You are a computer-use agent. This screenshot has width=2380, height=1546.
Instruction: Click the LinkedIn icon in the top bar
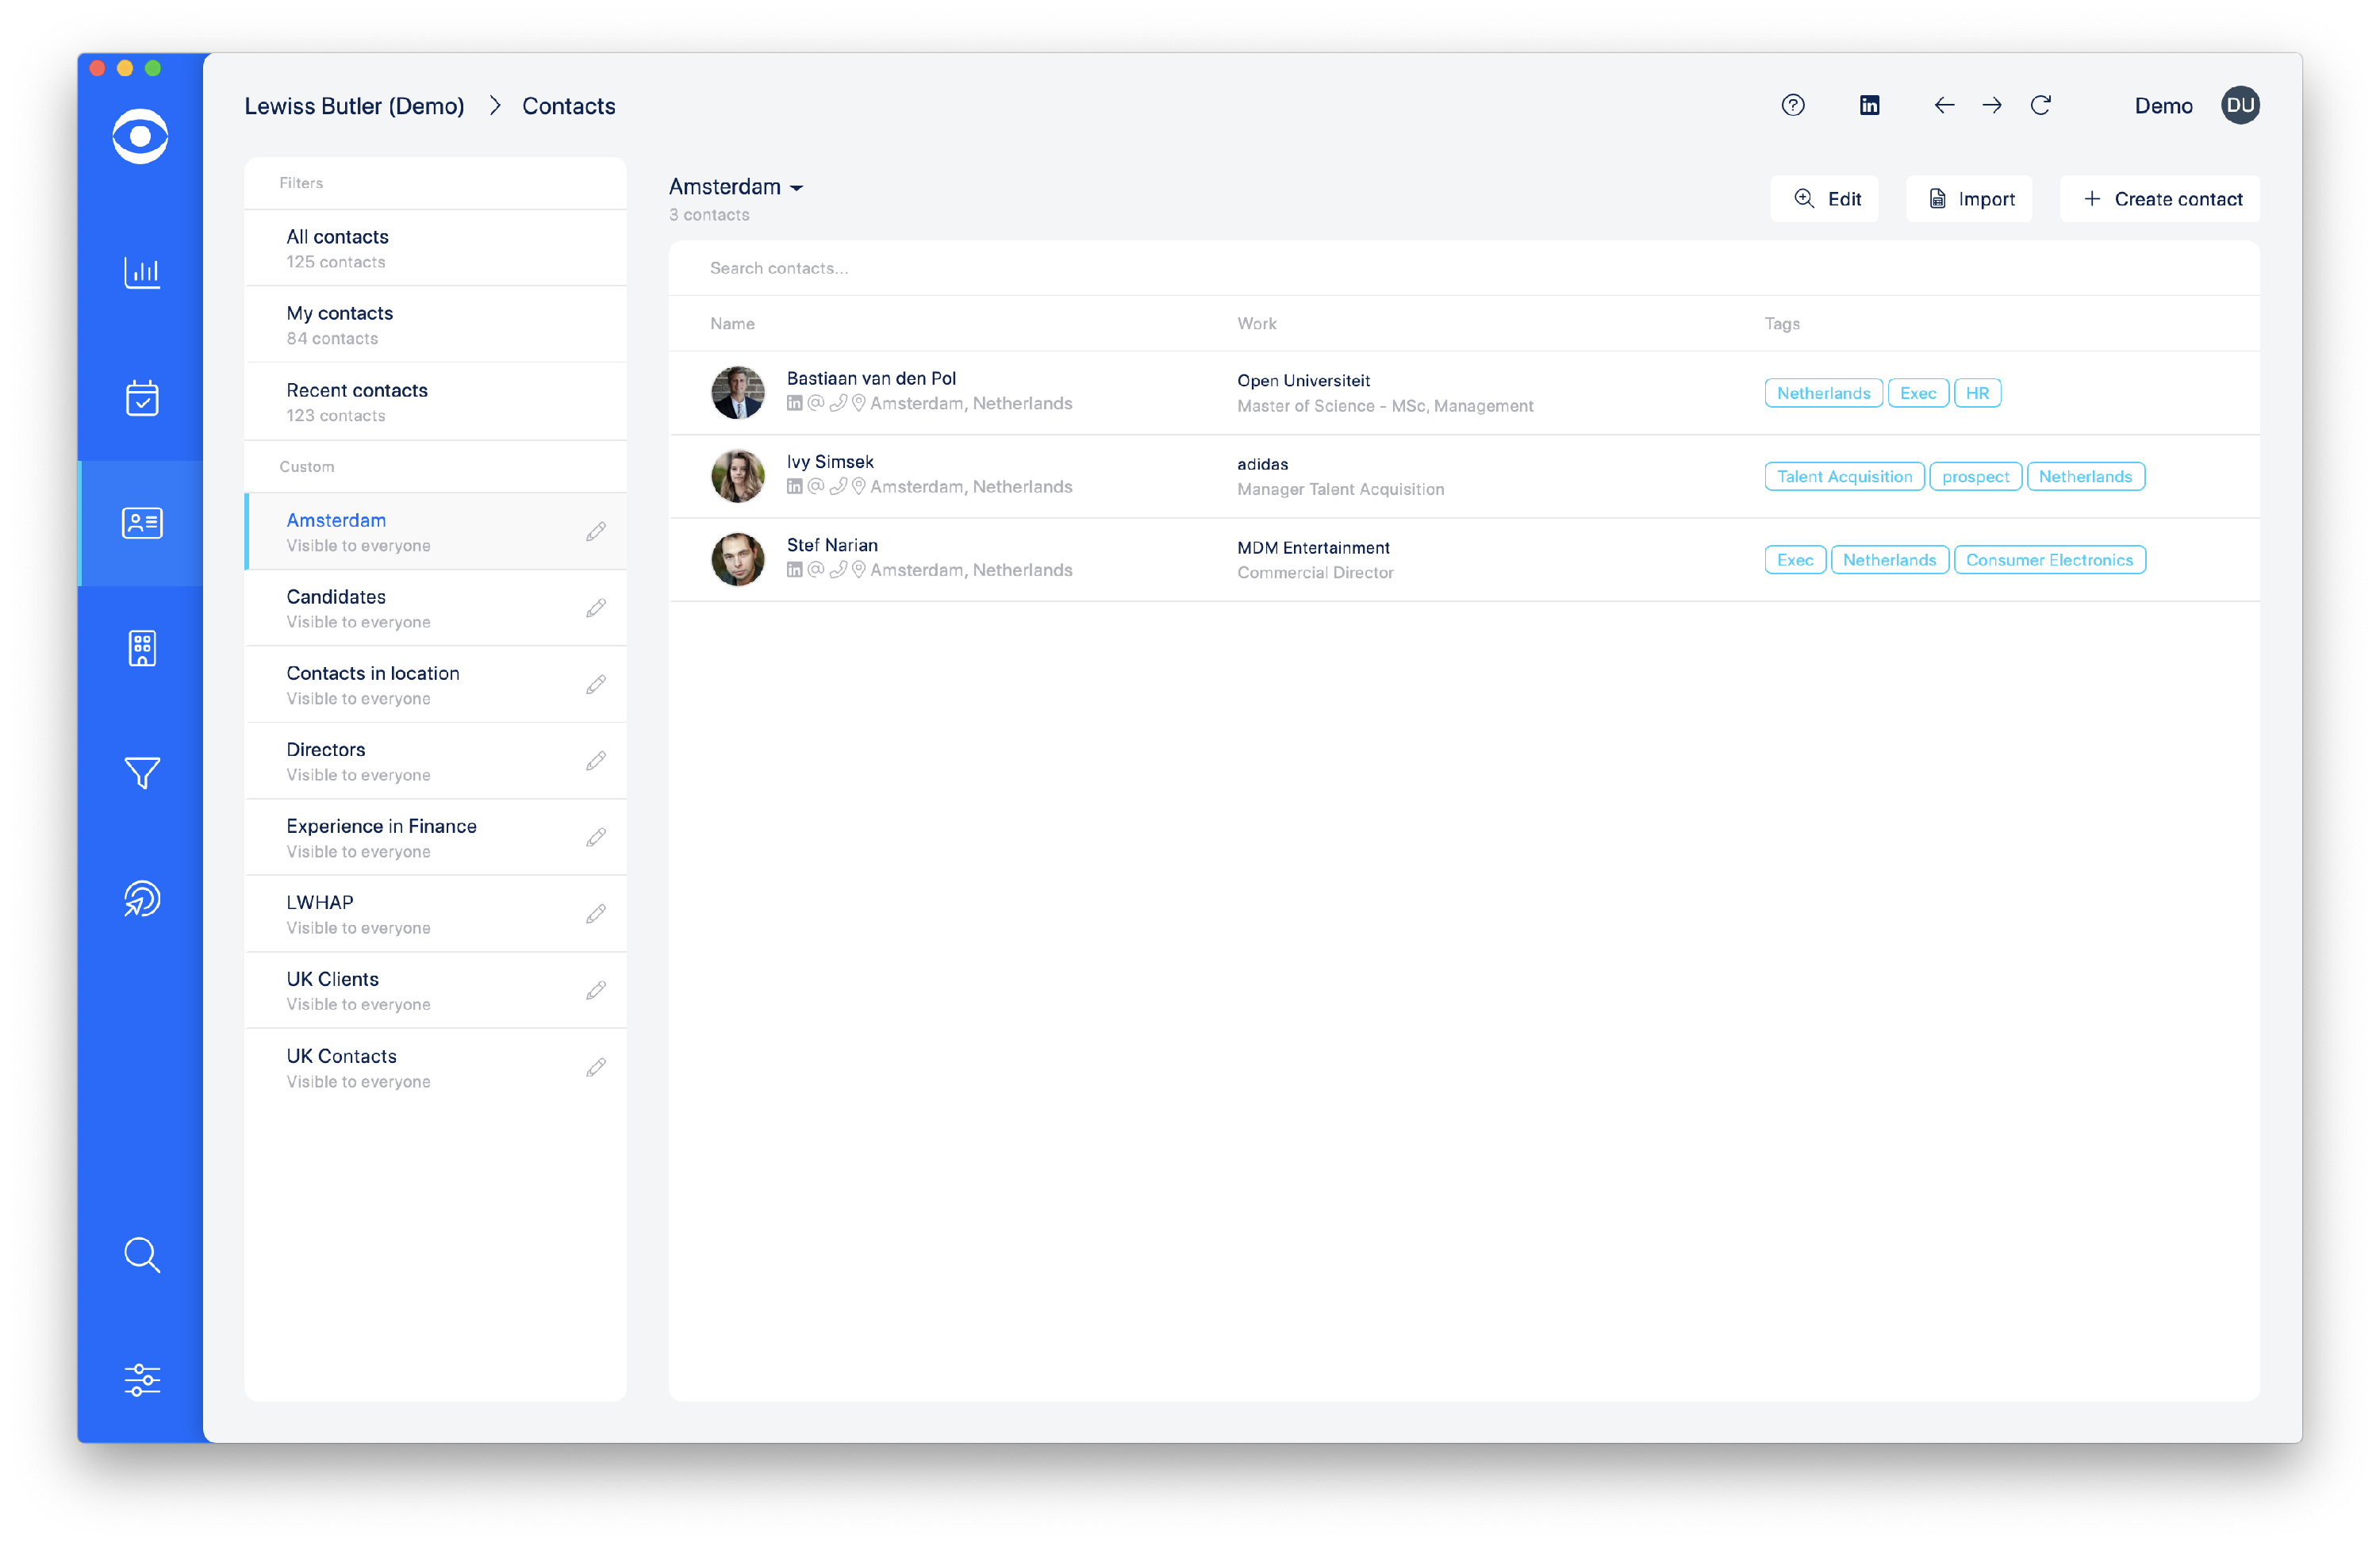click(x=1869, y=105)
